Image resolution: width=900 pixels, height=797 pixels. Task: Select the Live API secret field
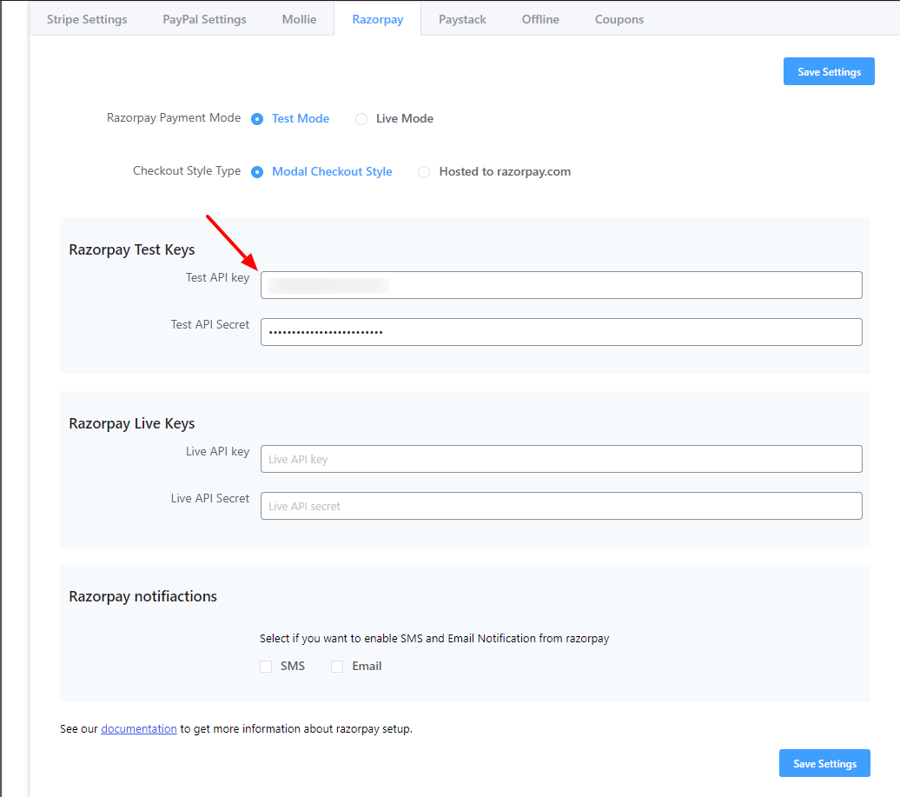561,506
